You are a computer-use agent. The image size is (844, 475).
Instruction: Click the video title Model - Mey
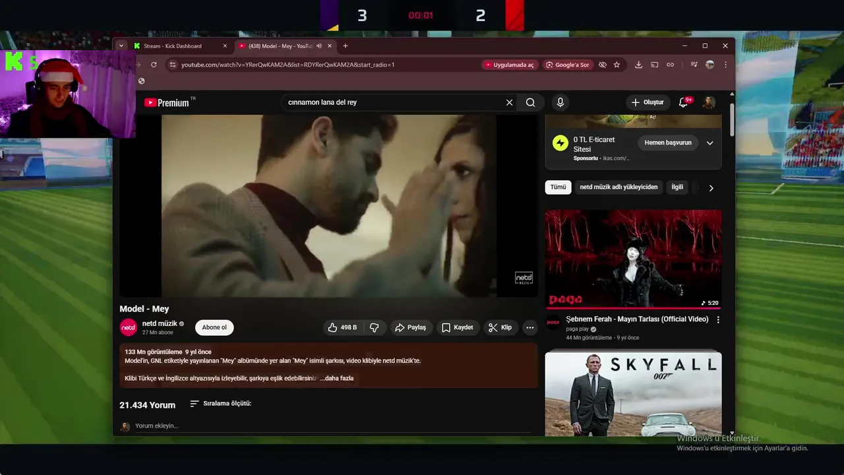pos(144,309)
